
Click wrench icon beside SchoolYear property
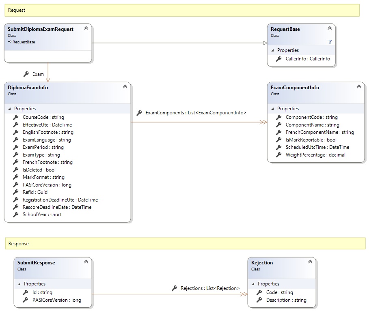pyautogui.click(x=16, y=214)
